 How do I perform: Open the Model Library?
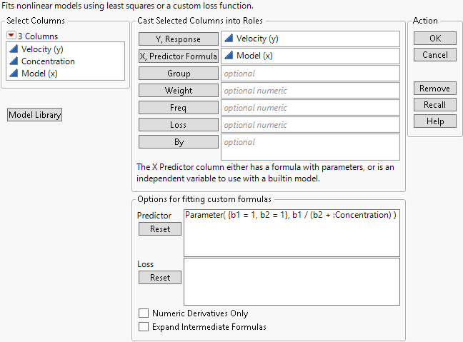34,115
